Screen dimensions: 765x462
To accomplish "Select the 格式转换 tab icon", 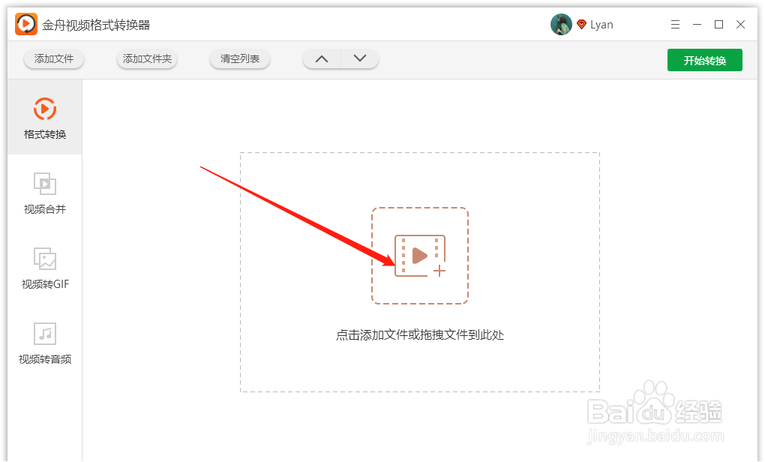I will point(45,109).
